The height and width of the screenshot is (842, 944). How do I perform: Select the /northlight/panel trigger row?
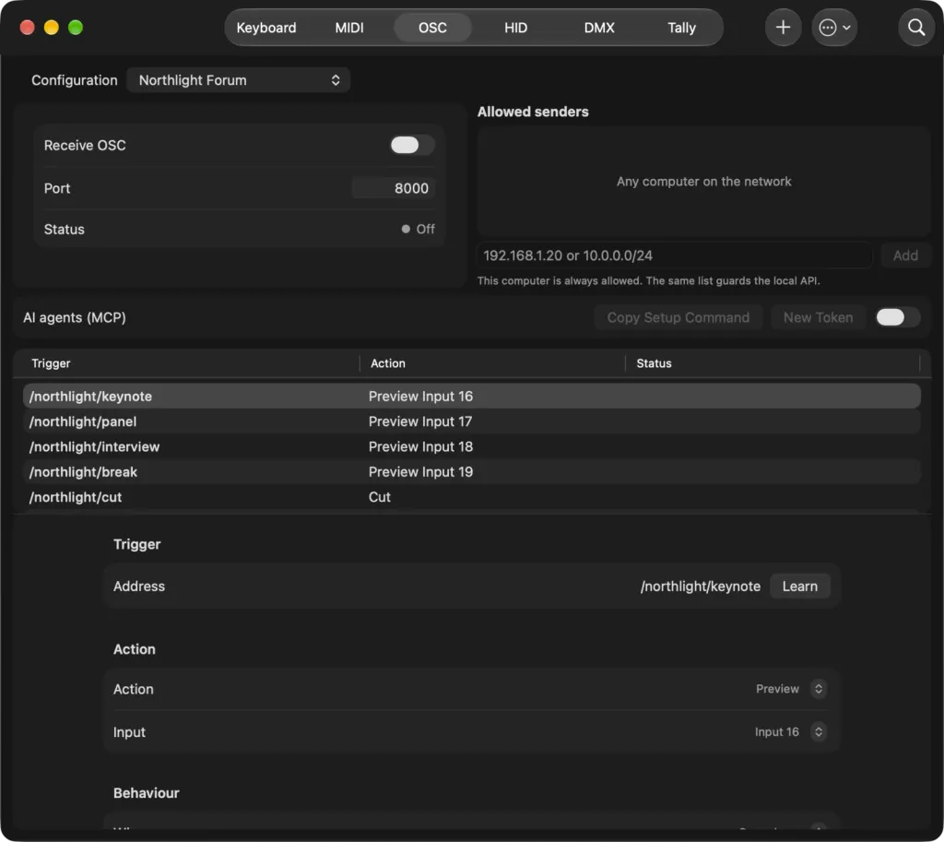click(x=472, y=421)
